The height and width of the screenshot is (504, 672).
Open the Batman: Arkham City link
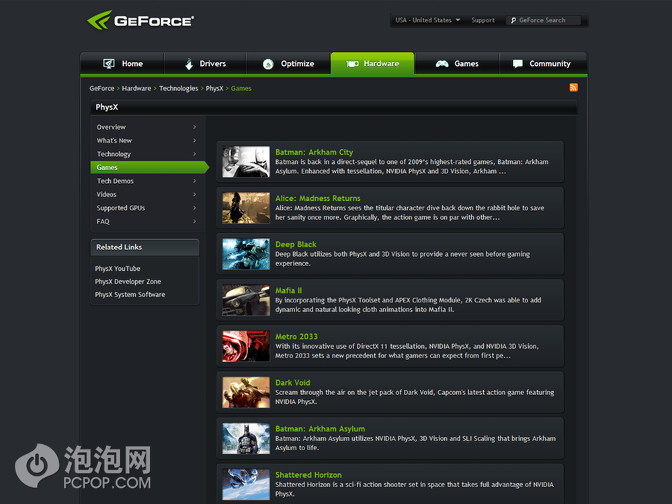pos(314,153)
